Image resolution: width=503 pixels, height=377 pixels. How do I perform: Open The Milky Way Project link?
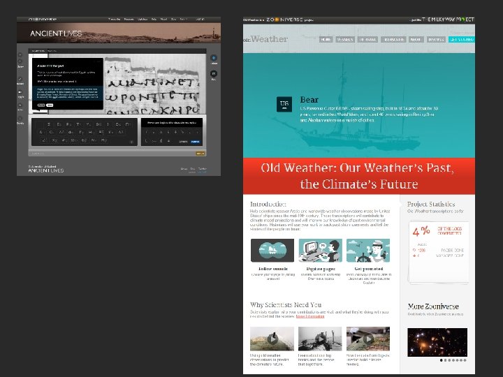click(x=448, y=20)
